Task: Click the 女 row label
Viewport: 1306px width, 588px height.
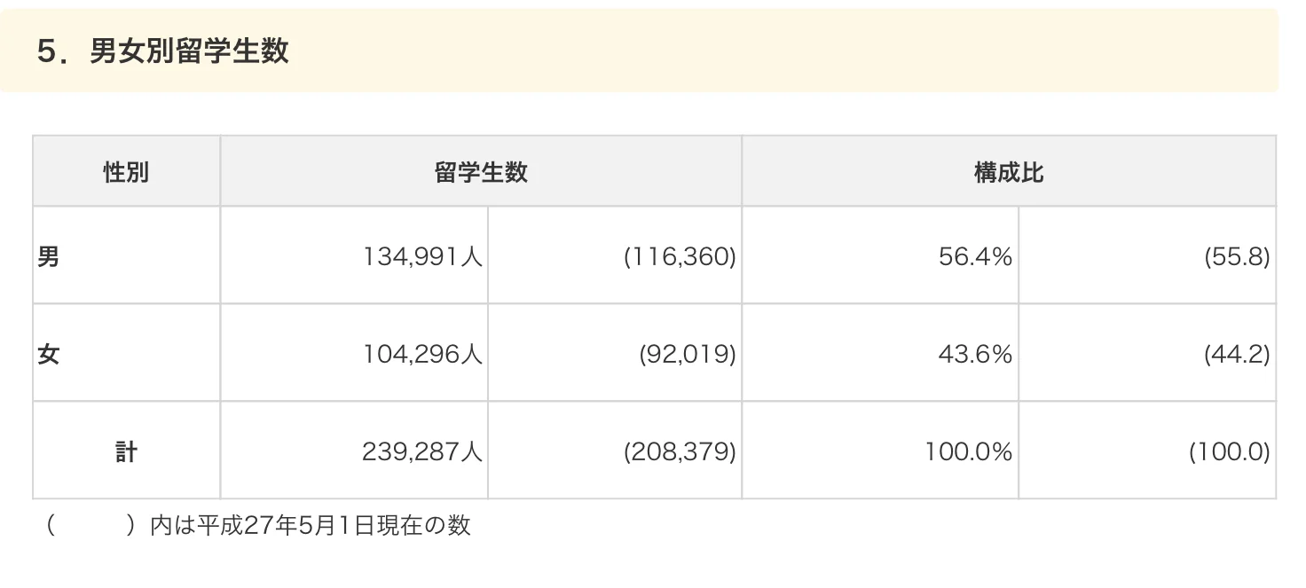Action: 126,353
